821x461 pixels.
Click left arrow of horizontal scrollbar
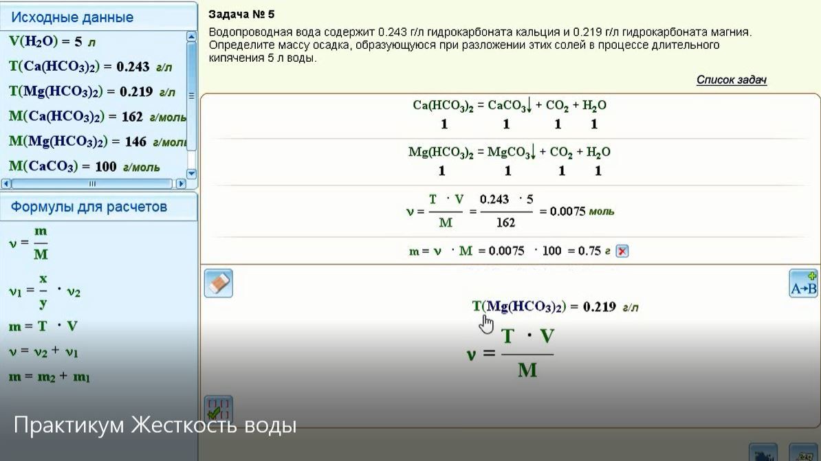point(6,183)
